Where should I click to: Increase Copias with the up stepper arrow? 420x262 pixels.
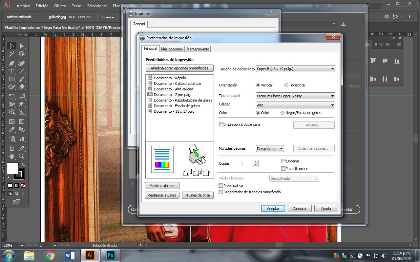(256, 161)
